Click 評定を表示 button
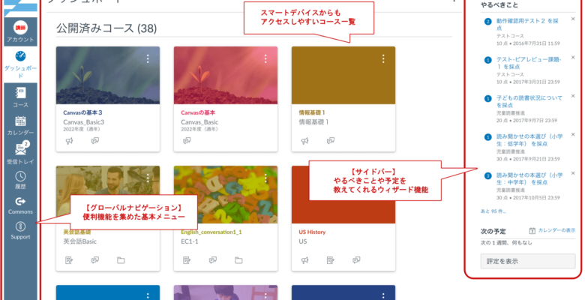 click(528, 261)
